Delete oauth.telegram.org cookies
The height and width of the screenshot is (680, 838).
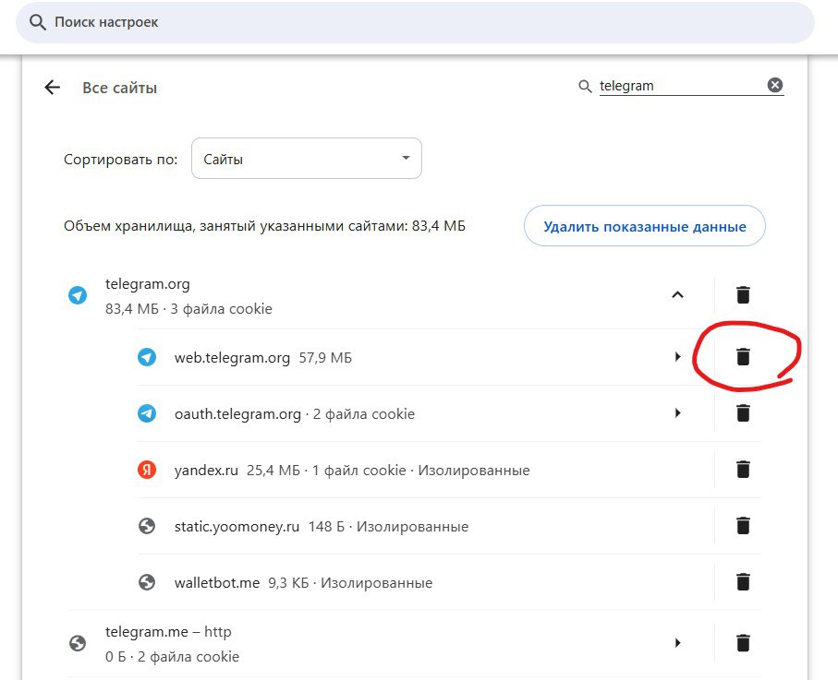click(743, 413)
